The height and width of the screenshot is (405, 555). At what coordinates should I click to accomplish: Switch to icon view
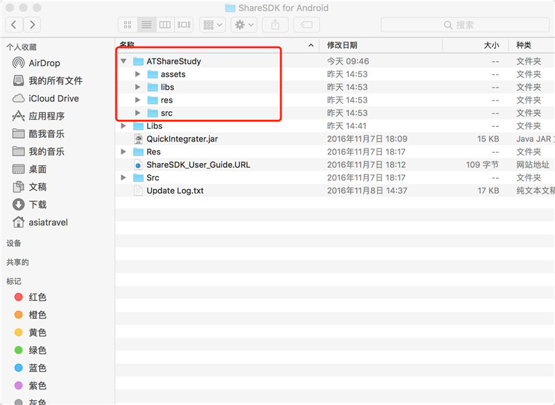pyautogui.click(x=128, y=25)
